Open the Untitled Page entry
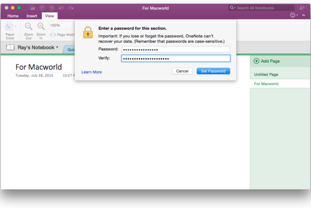This screenshot has width=311, height=208. tap(280, 75)
